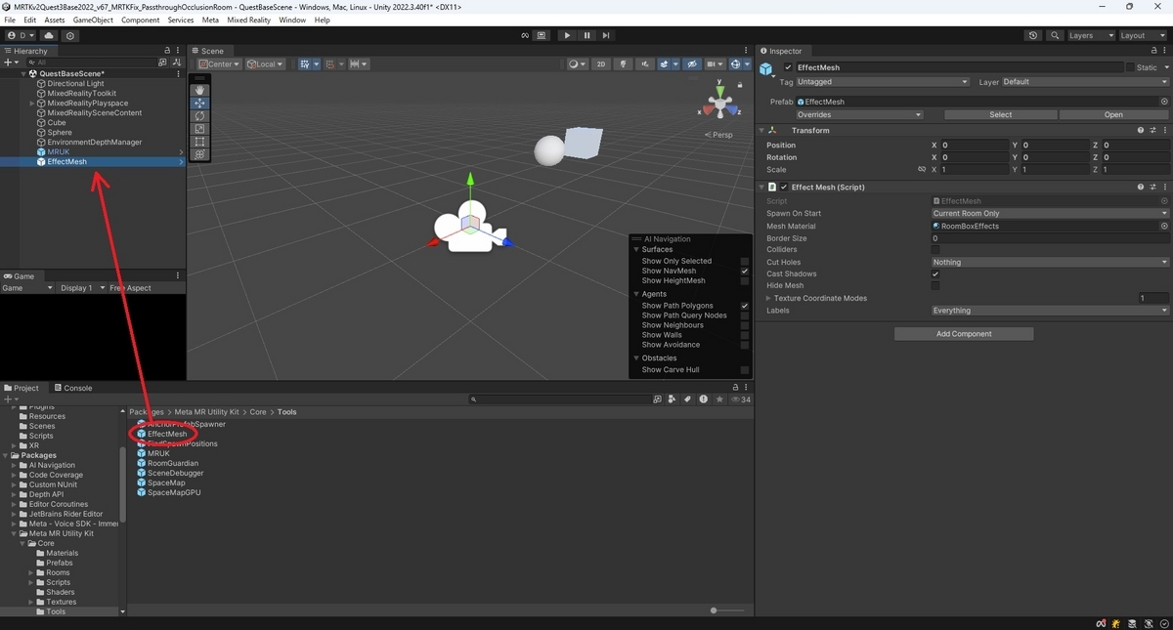The image size is (1173, 630).
Task: Open the GameObject menu
Action: [93, 20]
